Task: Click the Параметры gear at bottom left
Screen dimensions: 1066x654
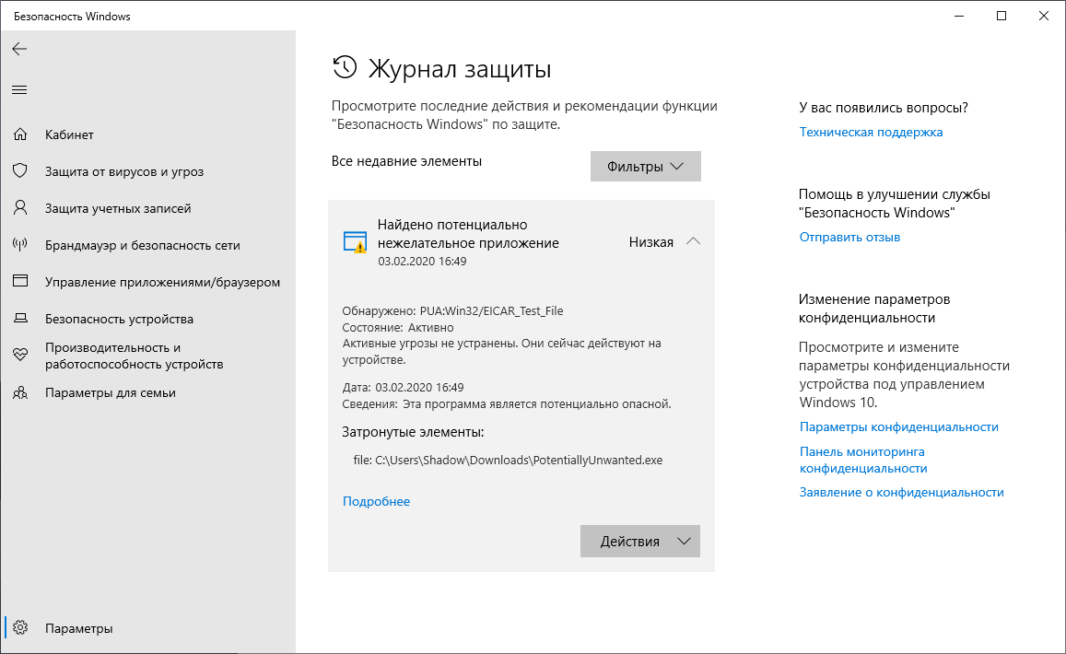Action: (x=18, y=627)
